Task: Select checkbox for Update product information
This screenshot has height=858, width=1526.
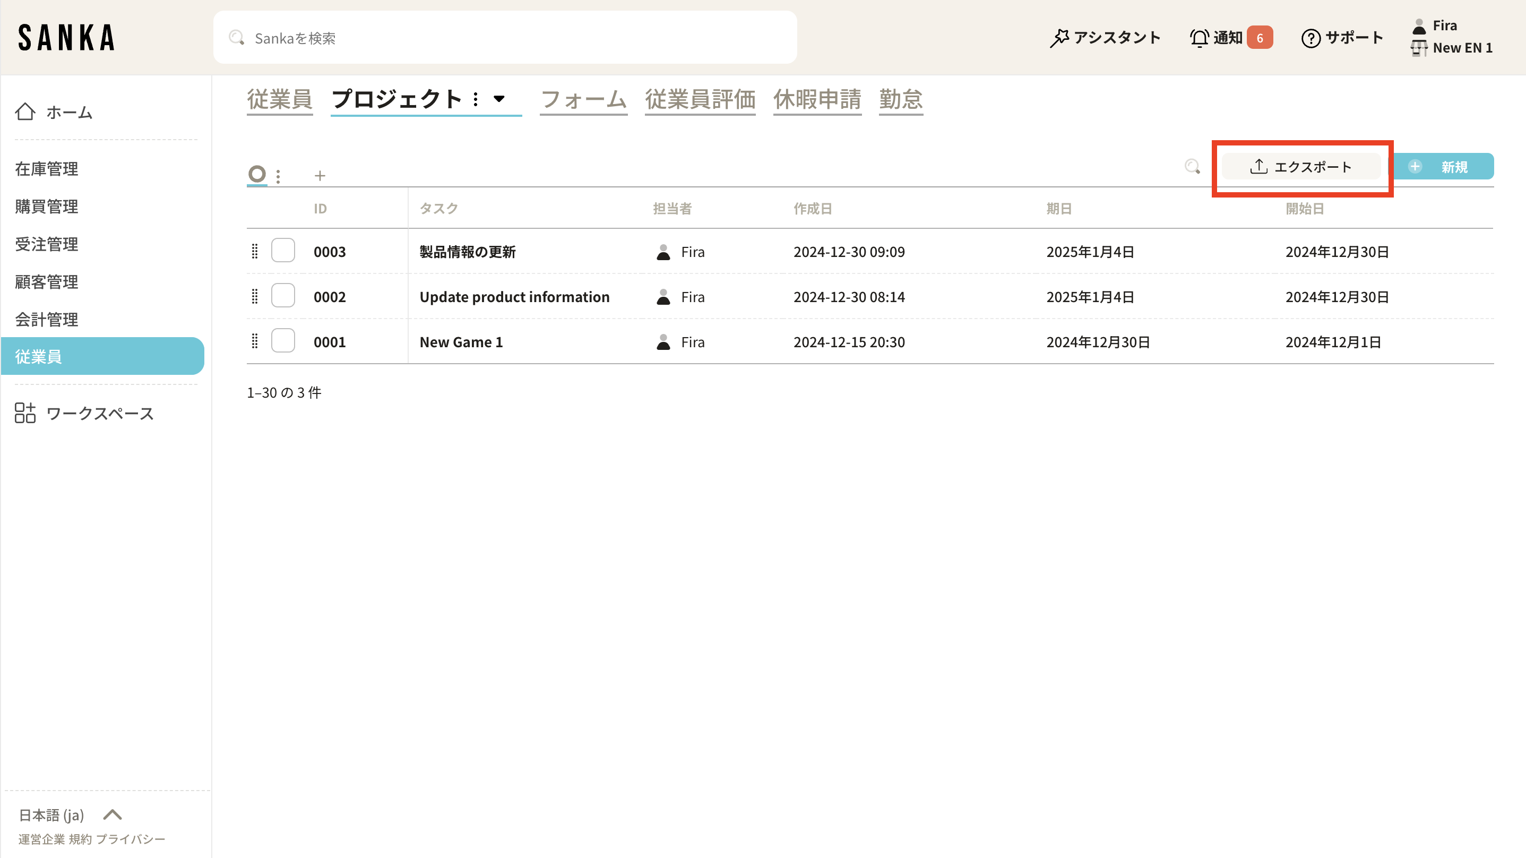Action: coord(282,296)
